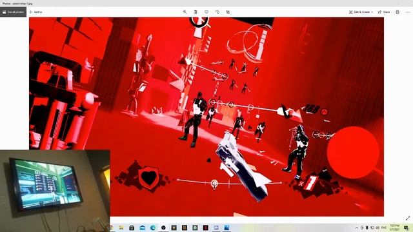Open the Crop tool icon
This screenshot has width=413, height=232.
[x=228, y=12]
